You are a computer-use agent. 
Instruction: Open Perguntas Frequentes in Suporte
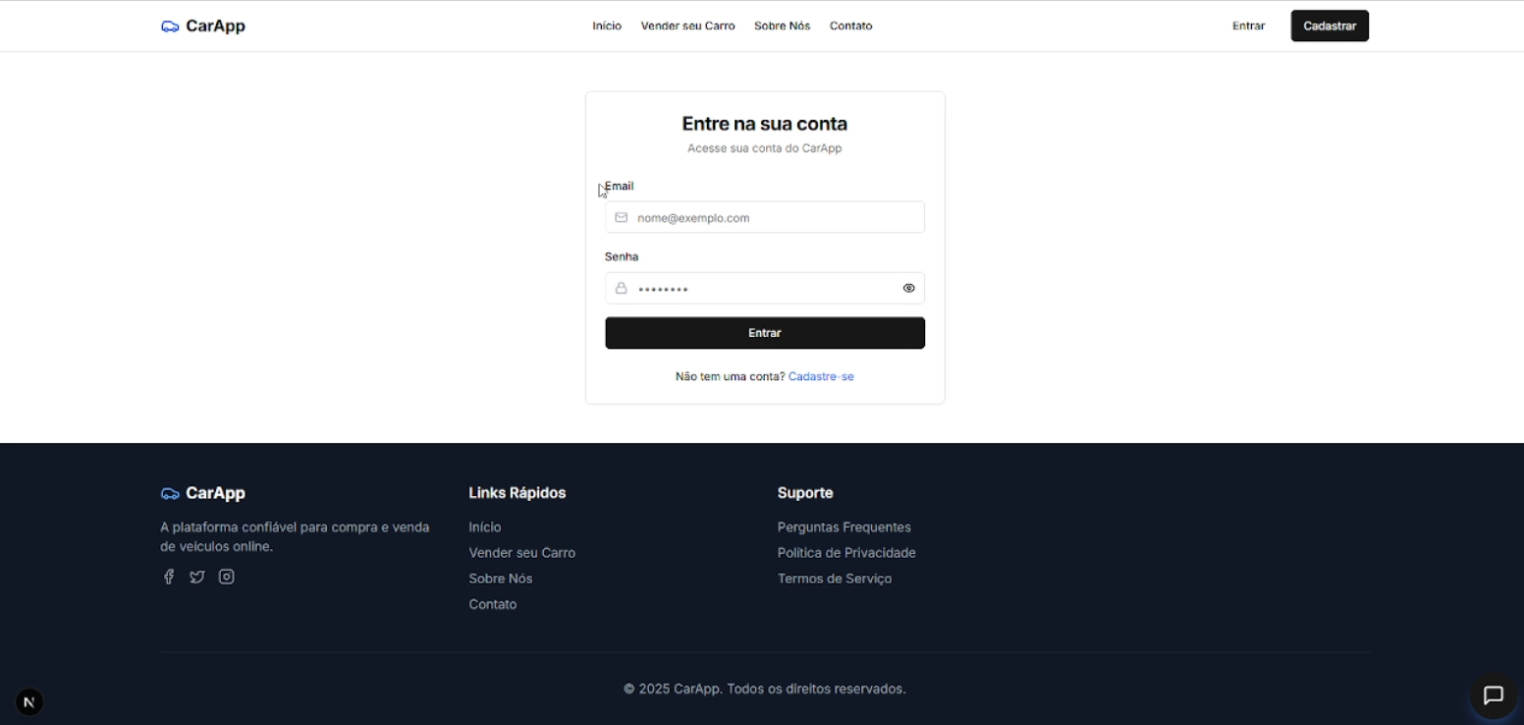point(844,528)
